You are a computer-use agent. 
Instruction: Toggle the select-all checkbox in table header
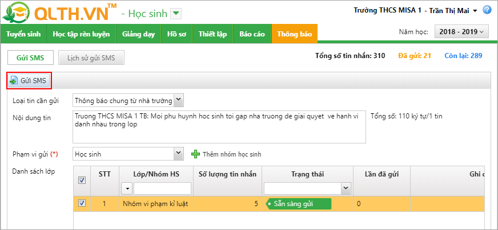click(x=82, y=180)
